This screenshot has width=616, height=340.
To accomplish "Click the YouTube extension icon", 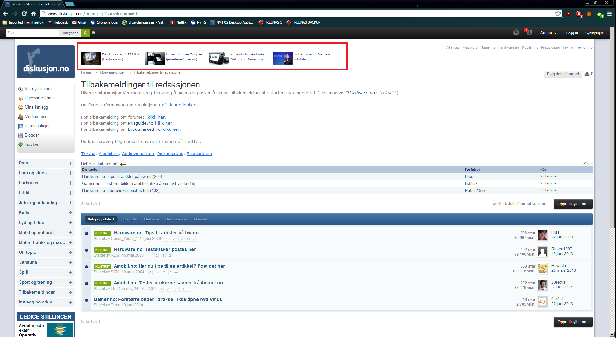I will click(x=568, y=14).
